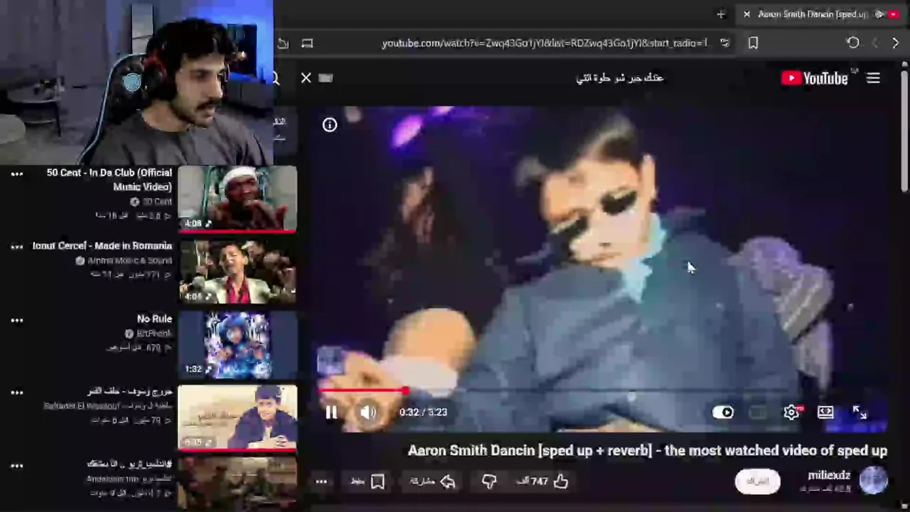910x512 pixels.
Task: Open options menu for Made in Romania
Action: point(17,247)
